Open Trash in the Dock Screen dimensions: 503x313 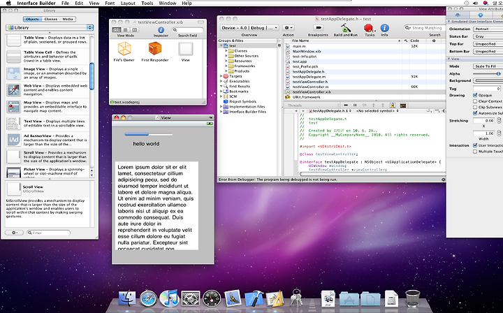(x=413, y=298)
